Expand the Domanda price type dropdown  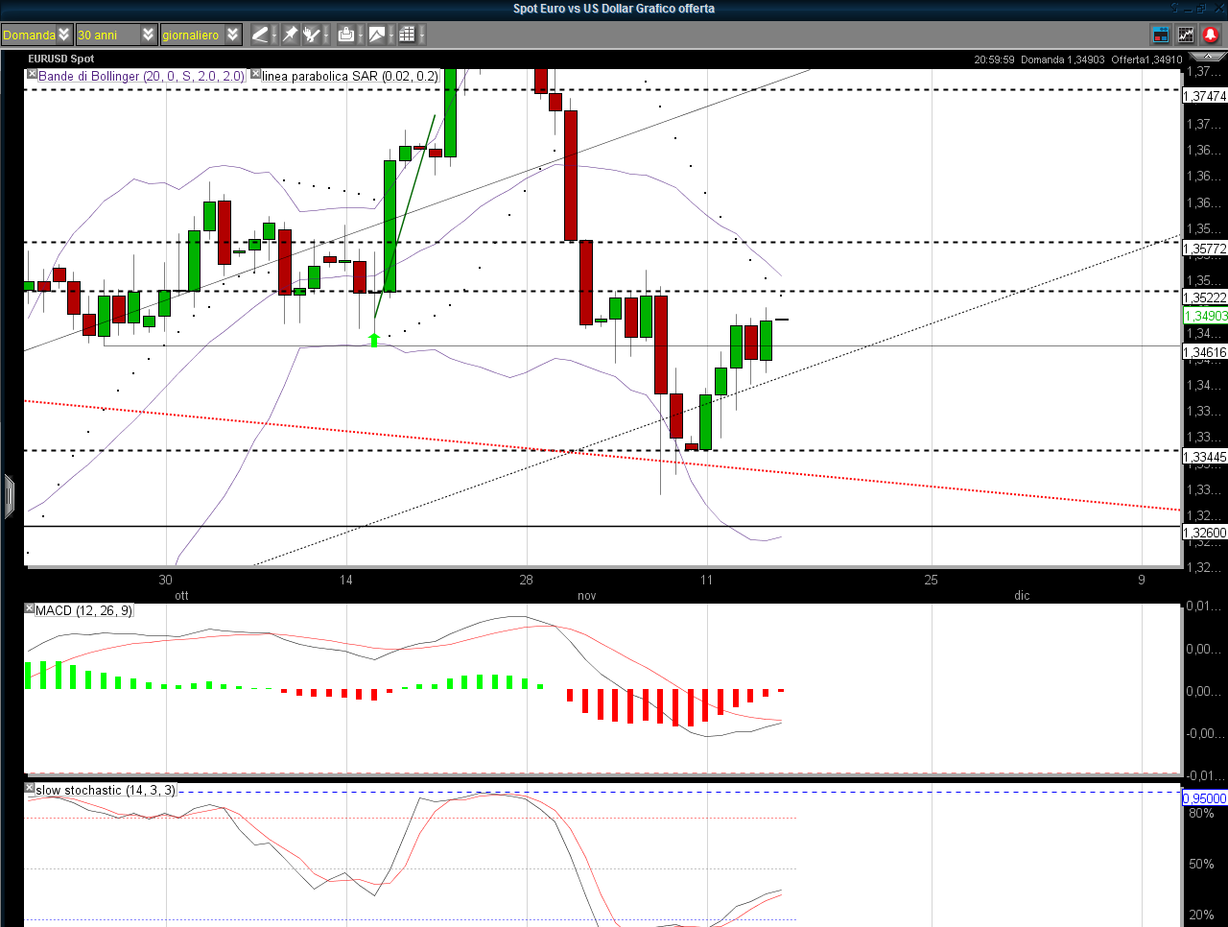[x=63, y=35]
